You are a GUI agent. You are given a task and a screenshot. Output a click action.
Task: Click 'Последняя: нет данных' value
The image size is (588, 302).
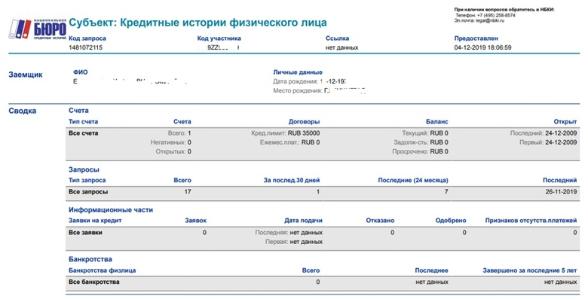point(289,232)
